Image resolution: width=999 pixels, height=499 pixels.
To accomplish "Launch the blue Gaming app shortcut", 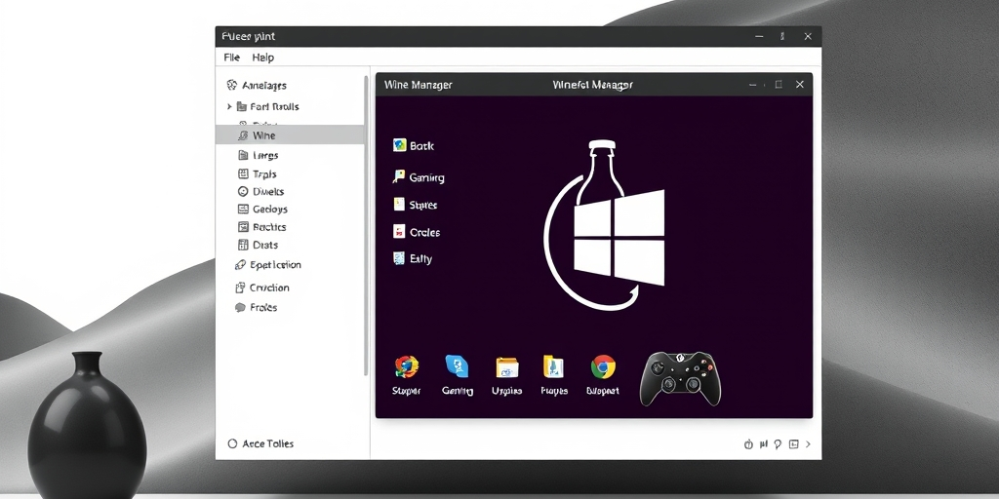I will click(x=457, y=366).
